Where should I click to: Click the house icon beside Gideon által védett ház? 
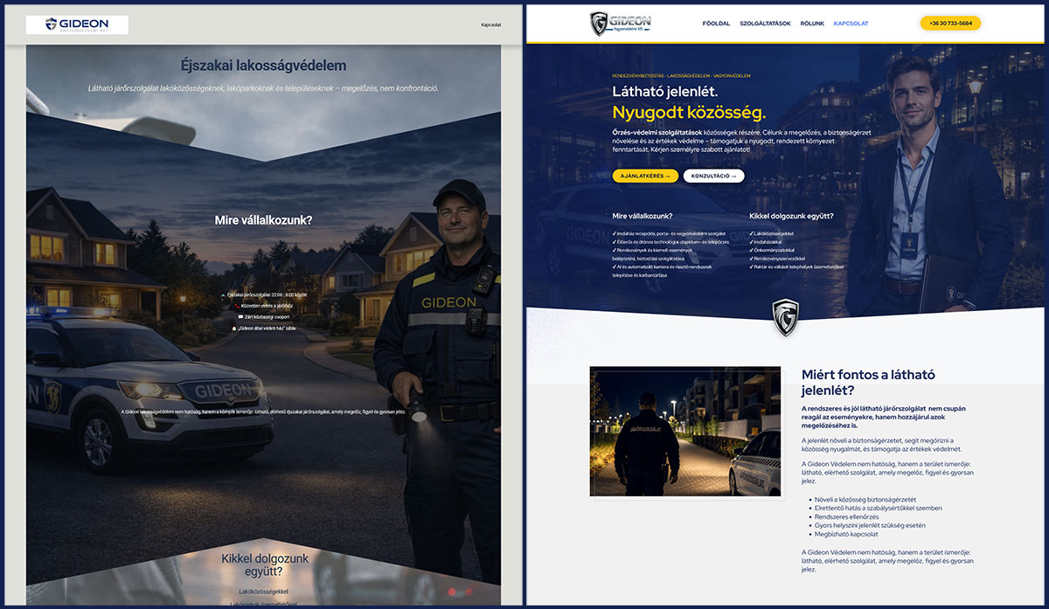pyautogui.click(x=233, y=329)
